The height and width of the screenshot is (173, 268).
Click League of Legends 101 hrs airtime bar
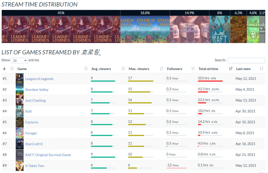click(x=210, y=81)
